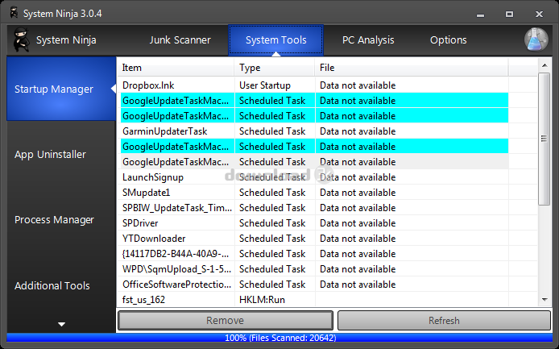
Task: Click the 100% Files Scanned progress bar
Action: (x=279, y=338)
